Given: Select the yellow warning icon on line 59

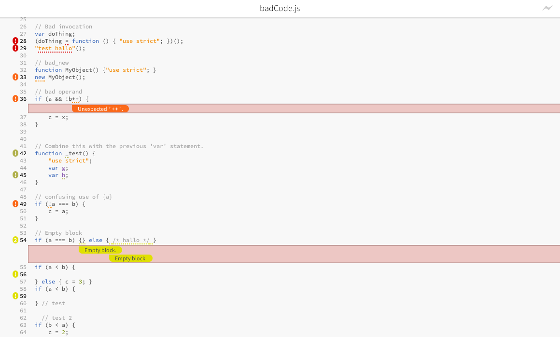Looking at the screenshot, I should pos(15,296).
